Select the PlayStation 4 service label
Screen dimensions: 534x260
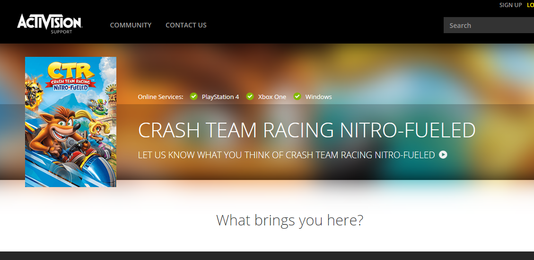point(220,97)
